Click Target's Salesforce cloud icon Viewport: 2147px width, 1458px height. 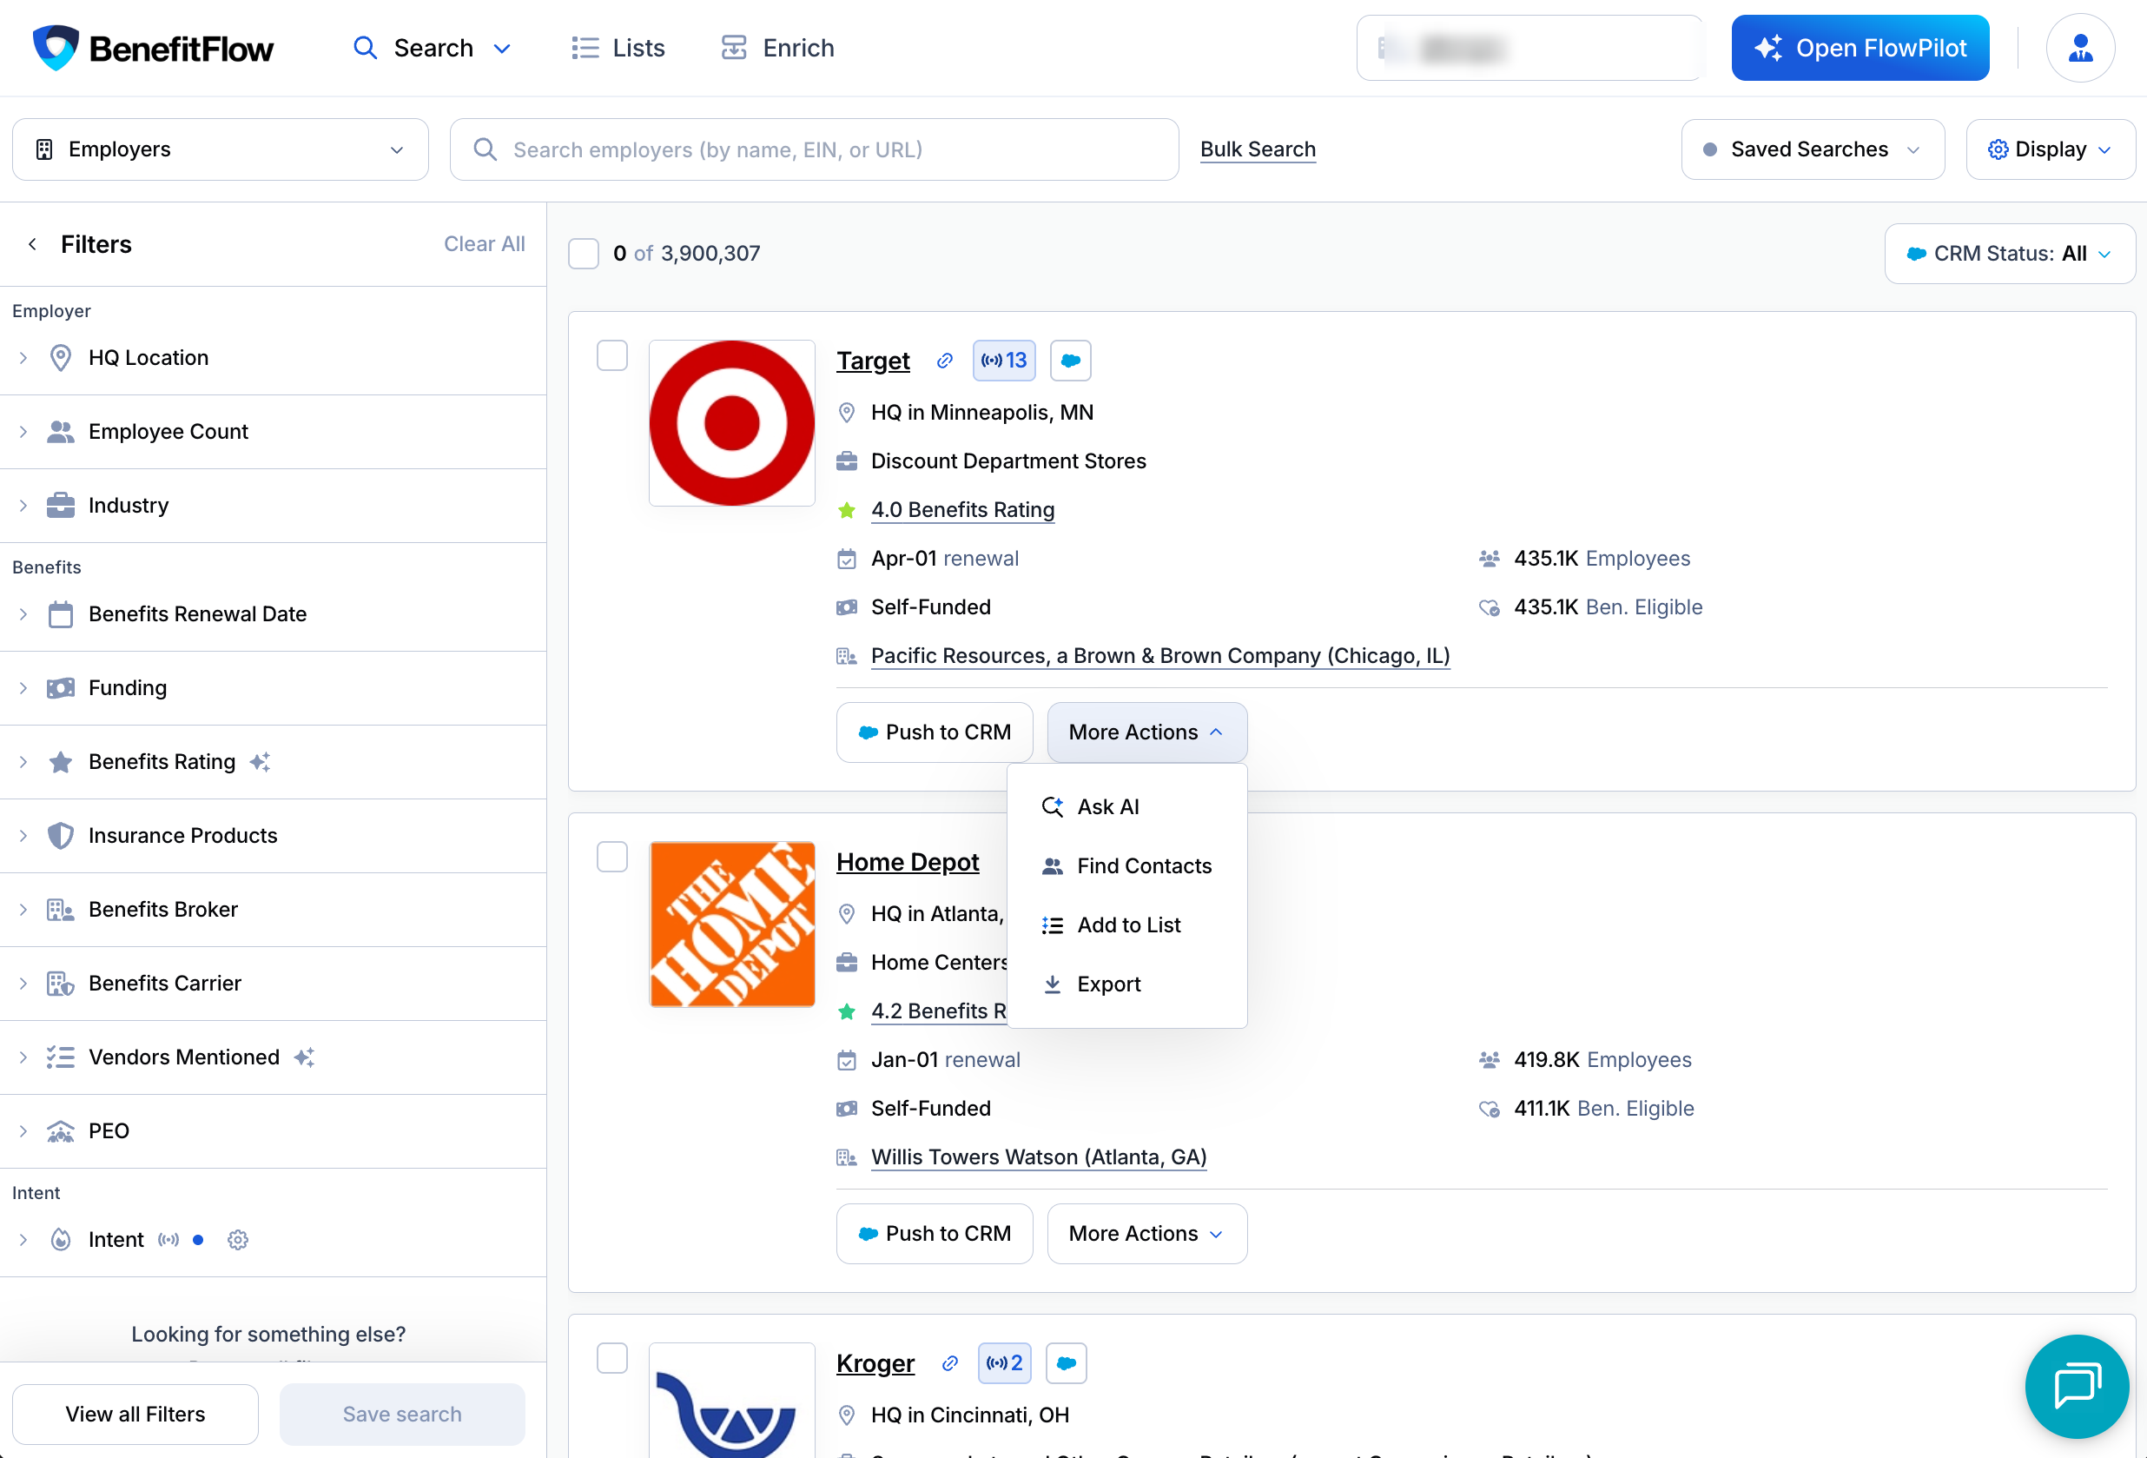(x=1070, y=361)
